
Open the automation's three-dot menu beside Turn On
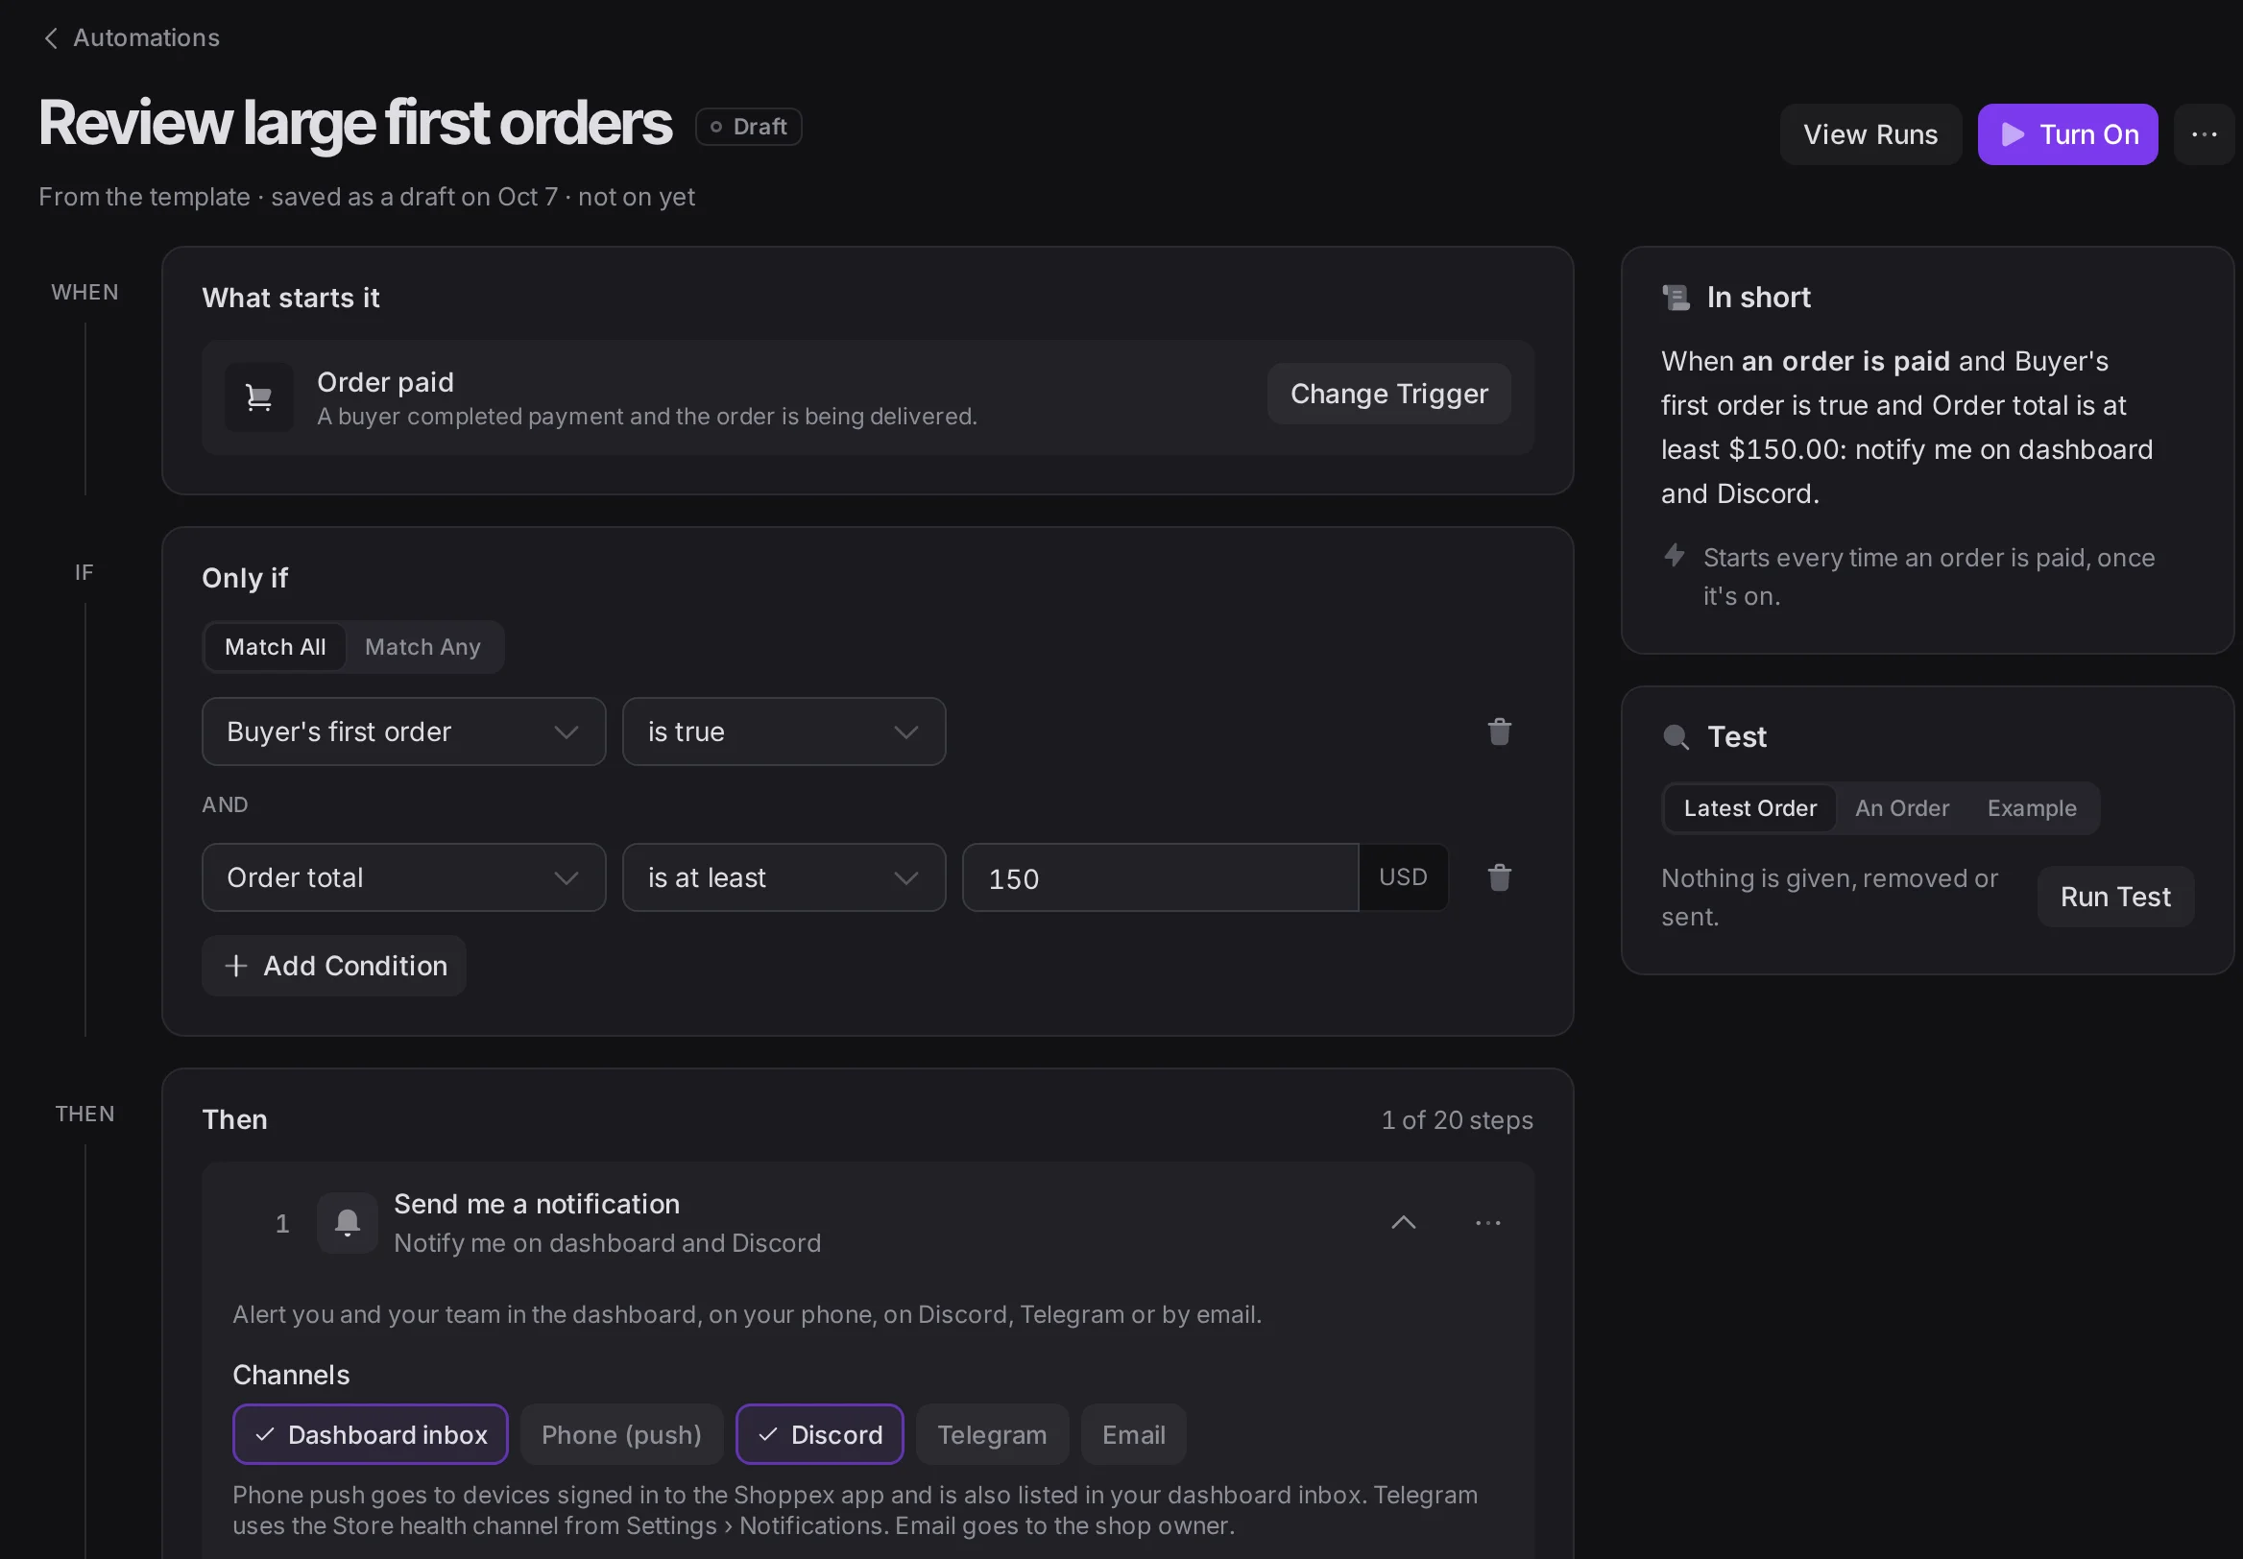pyautogui.click(x=2203, y=134)
